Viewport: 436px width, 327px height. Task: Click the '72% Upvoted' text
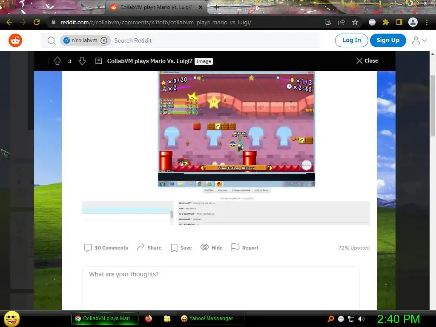click(x=354, y=248)
